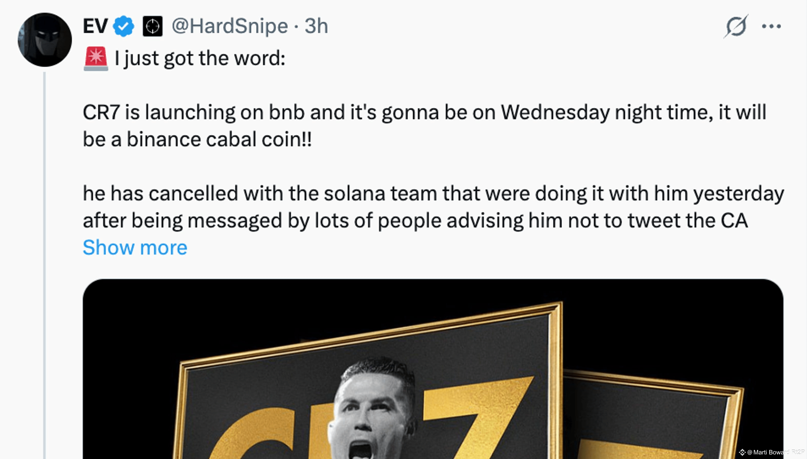This screenshot has height=459, width=807.
Task: Open the crosshair affiliate badge
Action: coord(153,26)
